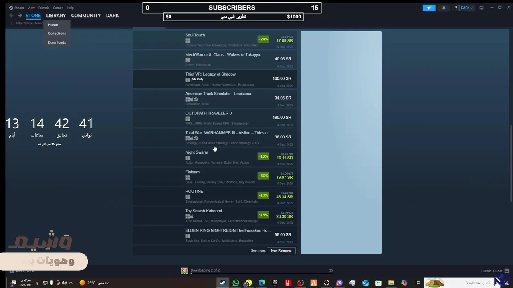Enter Big Picture mode via monitor icon
Viewport: 513px width, 288px height.
[x=481, y=8]
